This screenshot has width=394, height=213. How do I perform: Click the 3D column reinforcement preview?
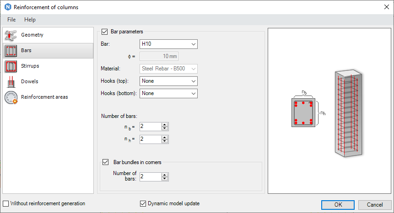pyautogui.click(x=349, y=113)
